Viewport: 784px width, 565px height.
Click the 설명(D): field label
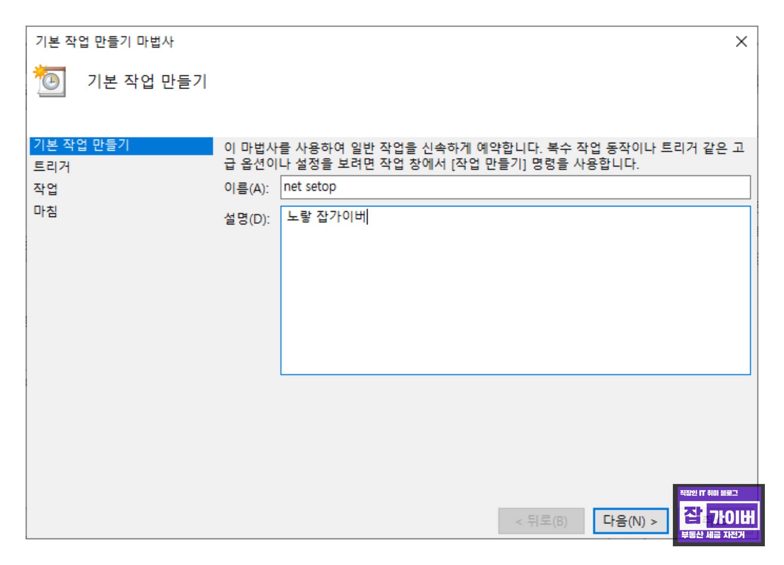tap(247, 219)
